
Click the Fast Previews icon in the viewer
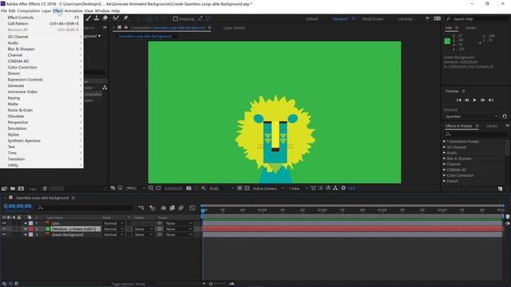click(321, 188)
